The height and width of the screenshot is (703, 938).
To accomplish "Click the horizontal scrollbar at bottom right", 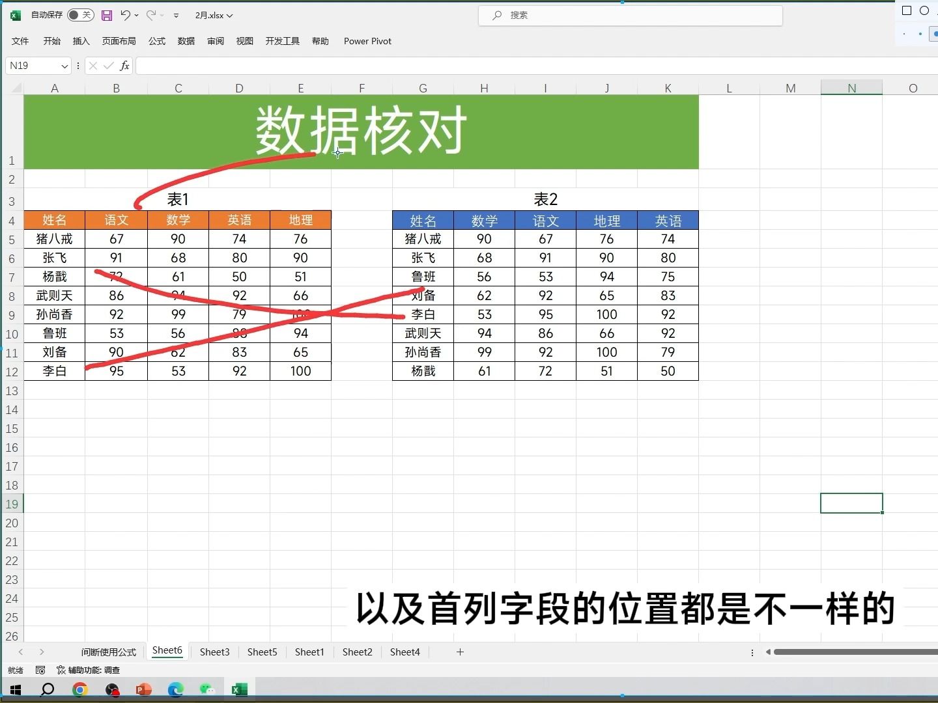I will [853, 652].
